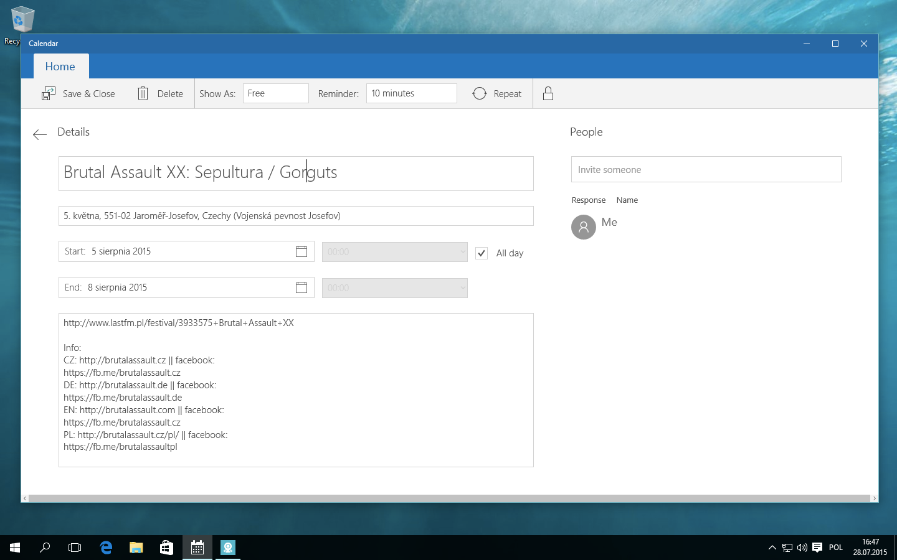The image size is (897, 560).
Task: Click the End date field, 8 sierpnia 2015
Action: tap(186, 287)
